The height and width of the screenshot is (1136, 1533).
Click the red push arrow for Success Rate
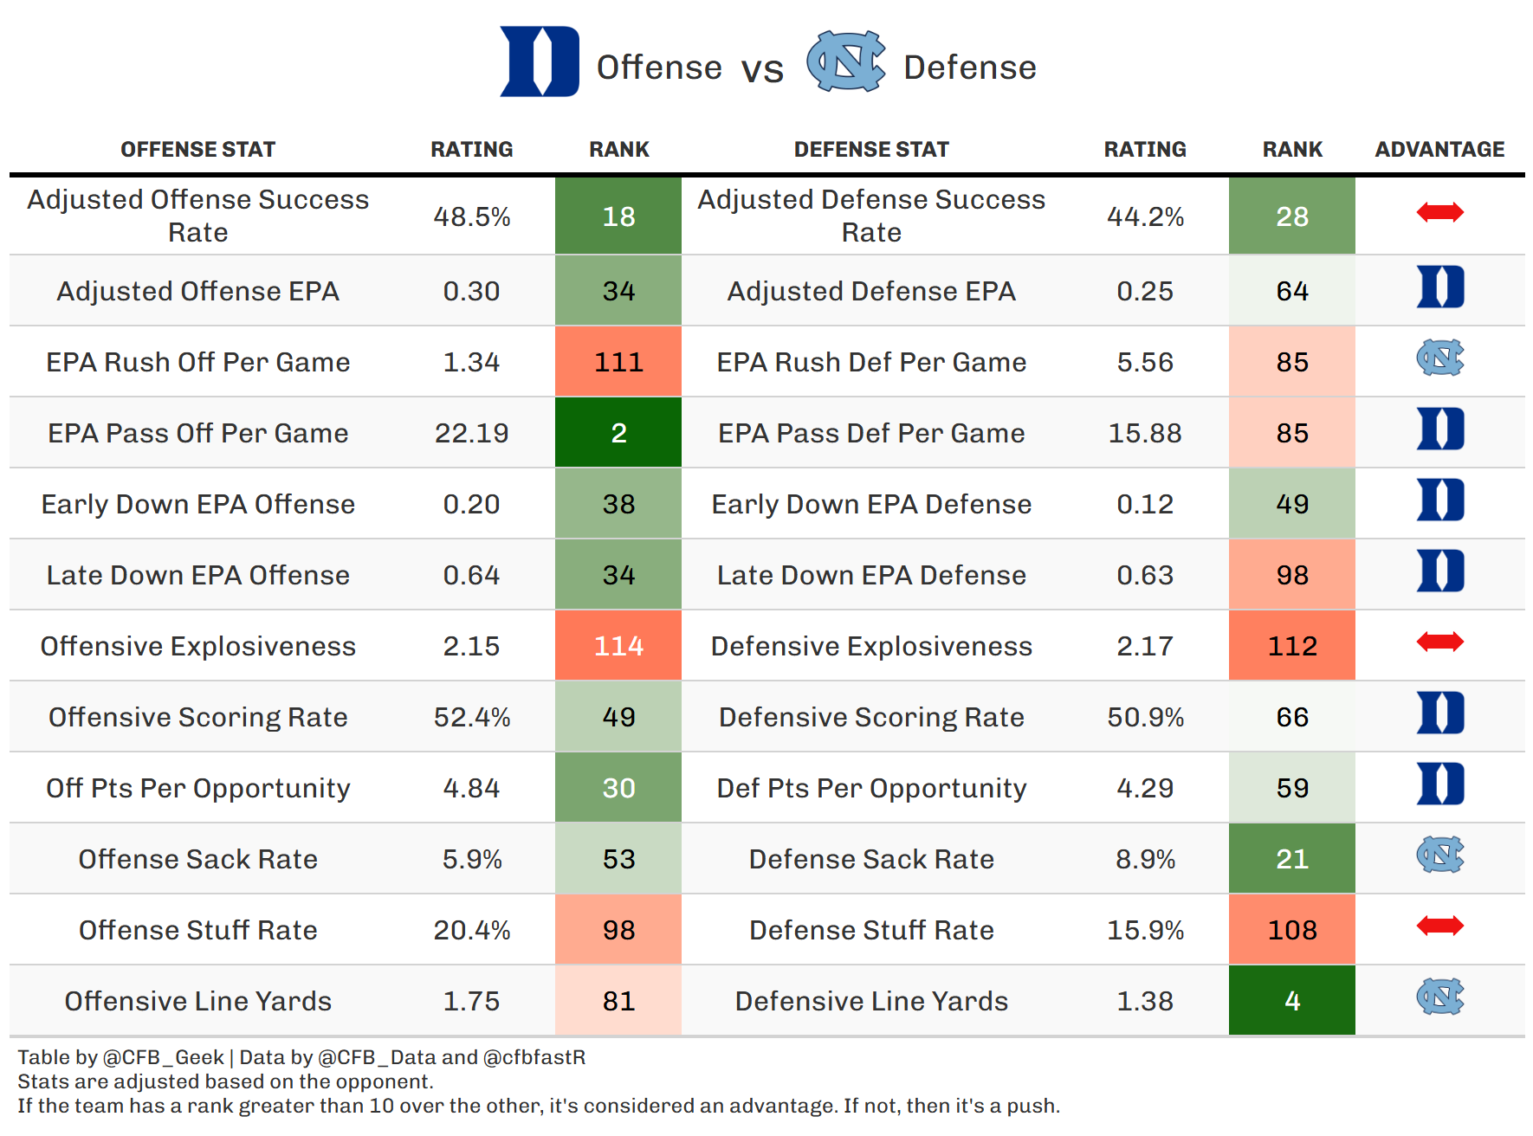click(1439, 212)
